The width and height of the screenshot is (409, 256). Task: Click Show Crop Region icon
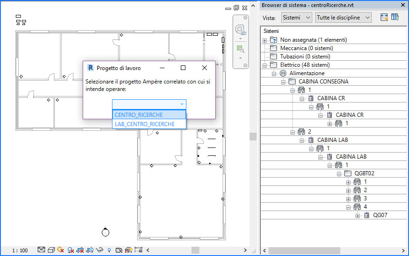tap(90, 250)
